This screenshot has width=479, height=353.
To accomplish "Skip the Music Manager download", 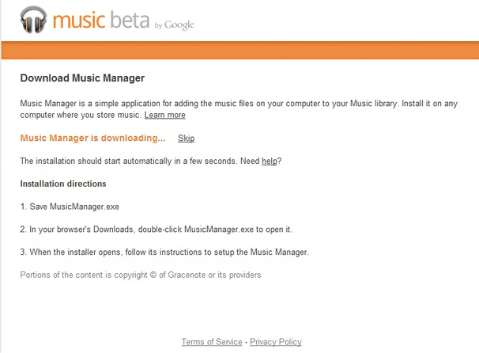I will pyautogui.click(x=187, y=139).
